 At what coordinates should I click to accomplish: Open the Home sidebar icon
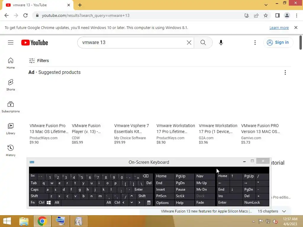point(11,63)
